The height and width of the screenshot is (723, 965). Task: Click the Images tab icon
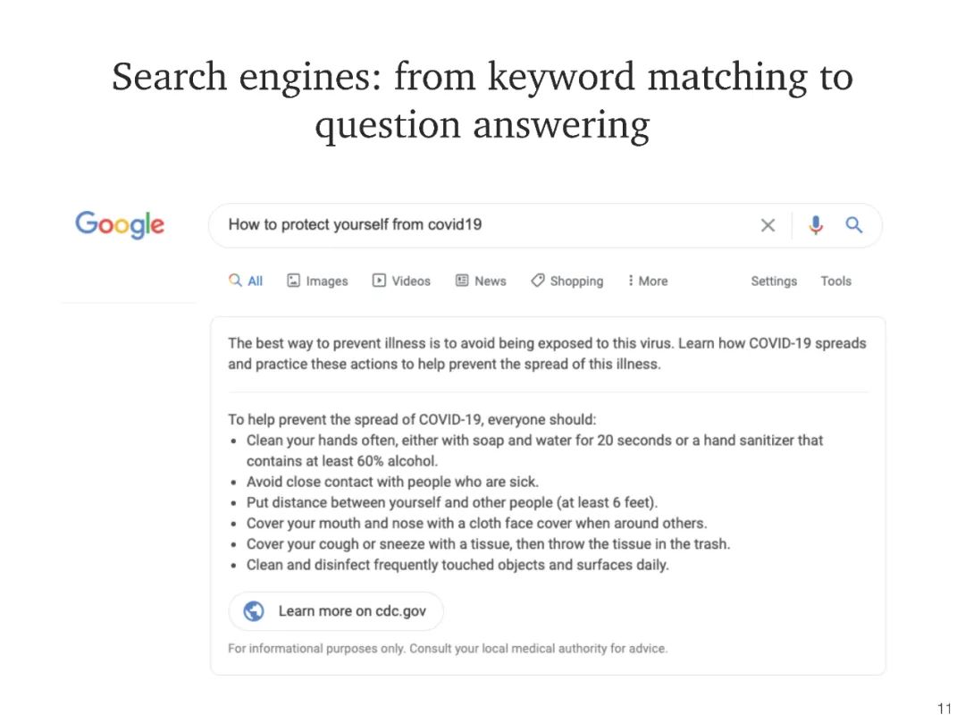(293, 281)
